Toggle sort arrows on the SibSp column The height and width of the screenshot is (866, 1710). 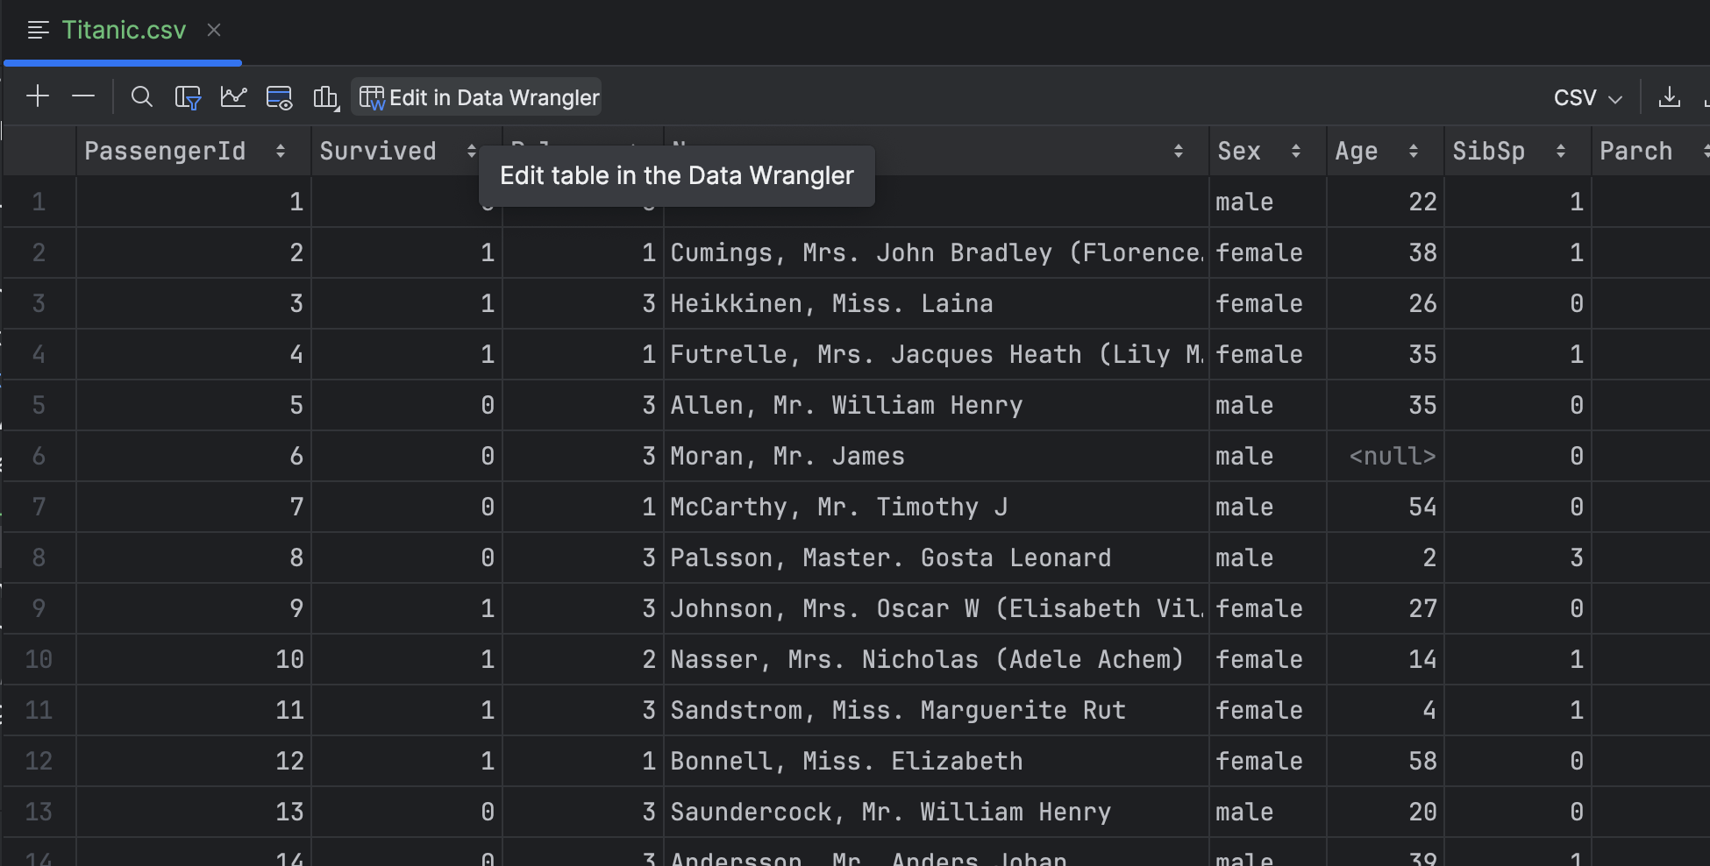click(1560, 152)
